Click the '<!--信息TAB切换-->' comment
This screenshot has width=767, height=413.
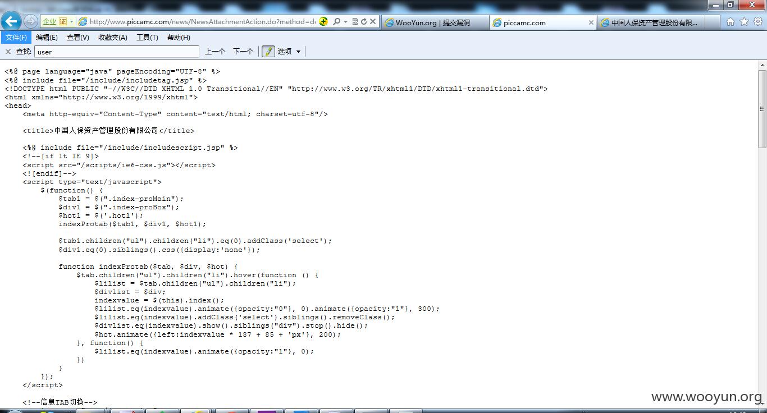click(60, 402)
